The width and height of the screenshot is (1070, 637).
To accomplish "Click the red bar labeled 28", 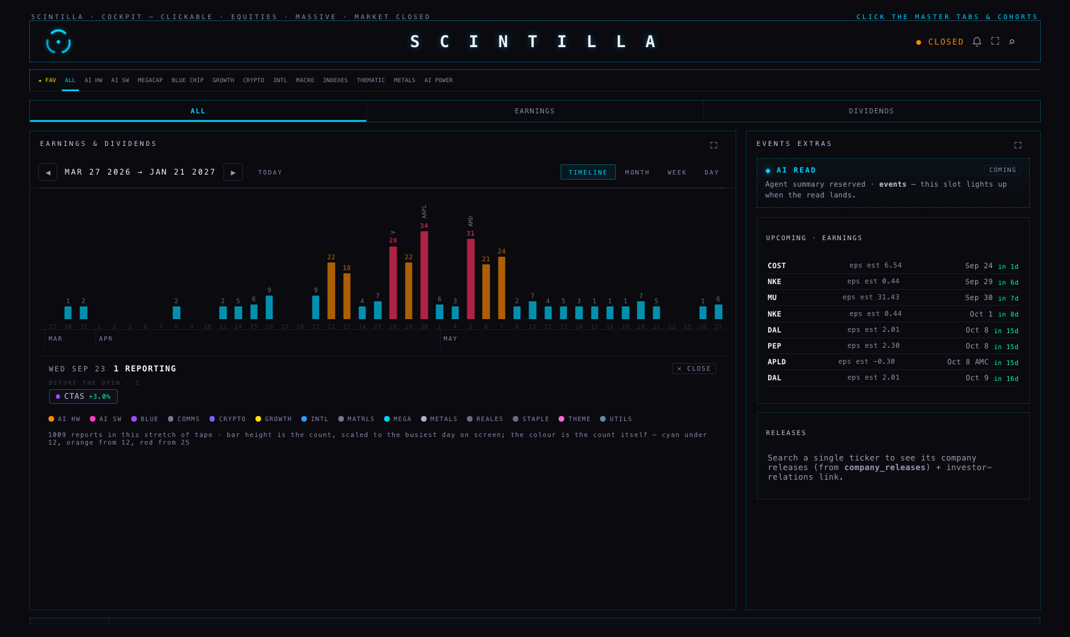I will click(x=393, y=283).
